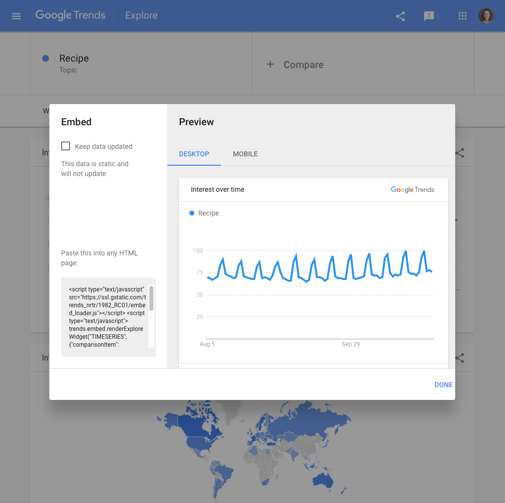Screen dimensions: 505x503
Task: Click the Compare label
Action: [303, 65]
